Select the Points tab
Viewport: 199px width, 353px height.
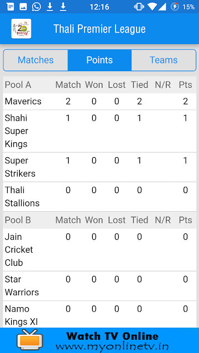click(x=99, y=60)
